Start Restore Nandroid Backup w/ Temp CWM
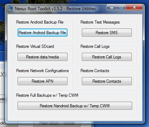Viewport: 149px width, 127px height. [75, 106]
